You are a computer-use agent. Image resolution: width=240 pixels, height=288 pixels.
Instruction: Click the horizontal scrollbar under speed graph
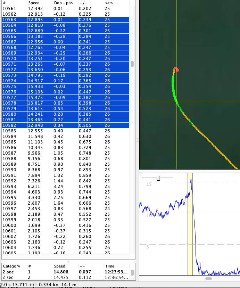pos(208,278)
